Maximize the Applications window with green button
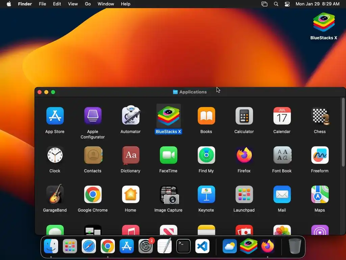 coord(53,92)
